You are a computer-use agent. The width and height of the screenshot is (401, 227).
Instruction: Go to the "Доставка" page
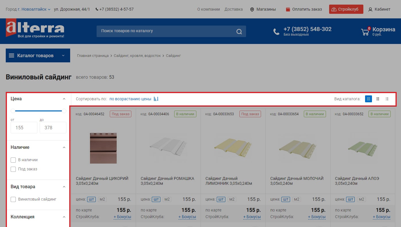pyautogui.click(x=233, y=9)
